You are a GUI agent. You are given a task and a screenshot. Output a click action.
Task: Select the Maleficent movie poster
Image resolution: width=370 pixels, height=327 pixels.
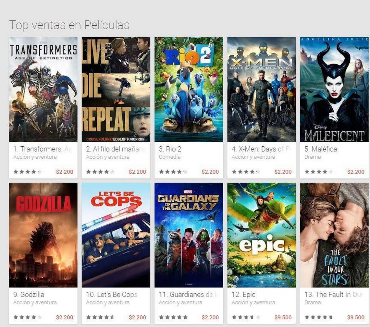(334, 90)
